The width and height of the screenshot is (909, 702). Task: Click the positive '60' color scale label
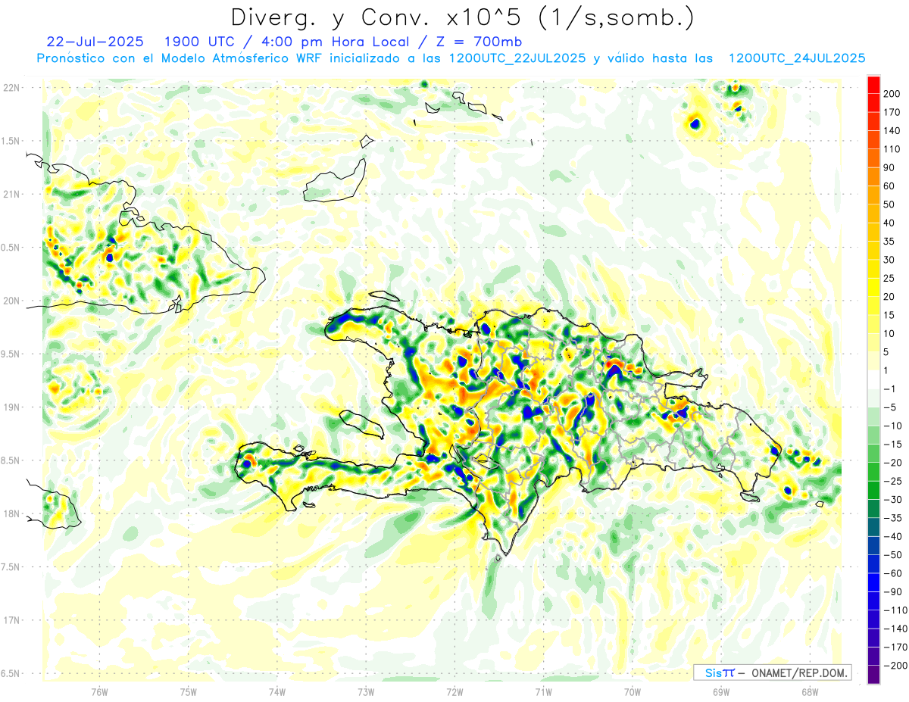(889, 186)
